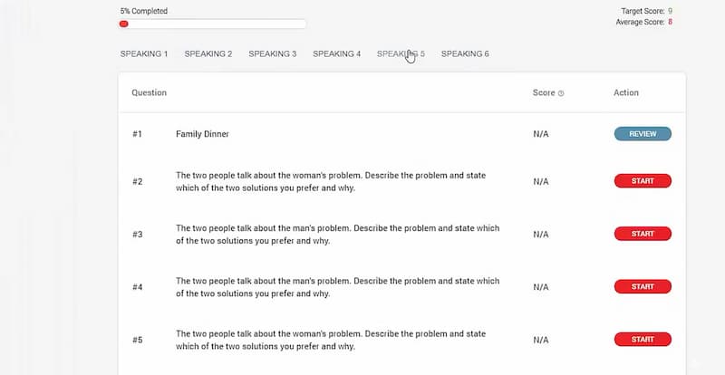
Task: Click row number #4
Action: click(138, 287)
